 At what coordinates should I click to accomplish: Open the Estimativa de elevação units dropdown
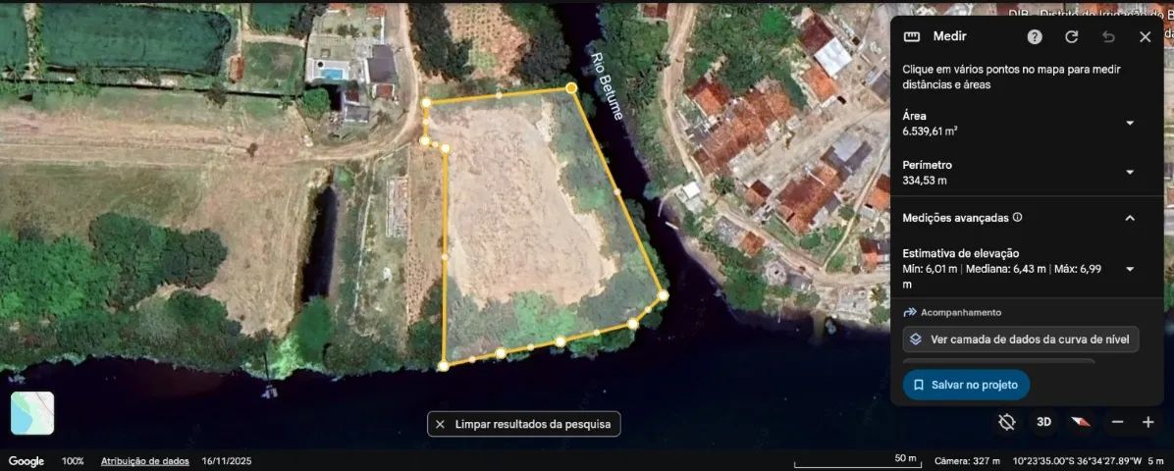(1130, 269)
